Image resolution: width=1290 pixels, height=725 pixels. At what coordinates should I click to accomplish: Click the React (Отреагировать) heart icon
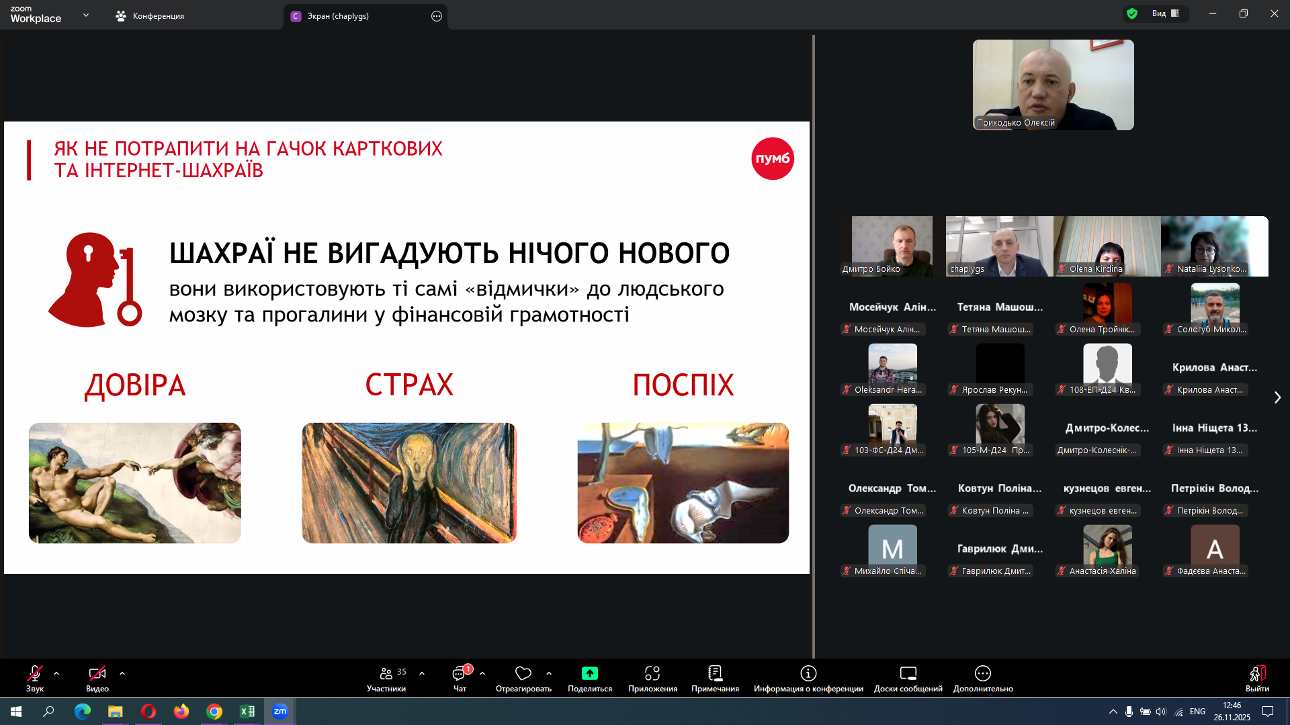pyautogui.click(x=523, y=673)
